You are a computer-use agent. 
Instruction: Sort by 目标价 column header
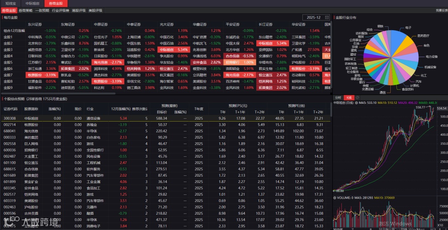point(162,112)
